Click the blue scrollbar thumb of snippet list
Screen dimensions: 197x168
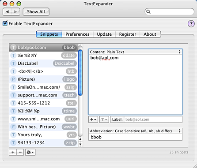point(80,73)
